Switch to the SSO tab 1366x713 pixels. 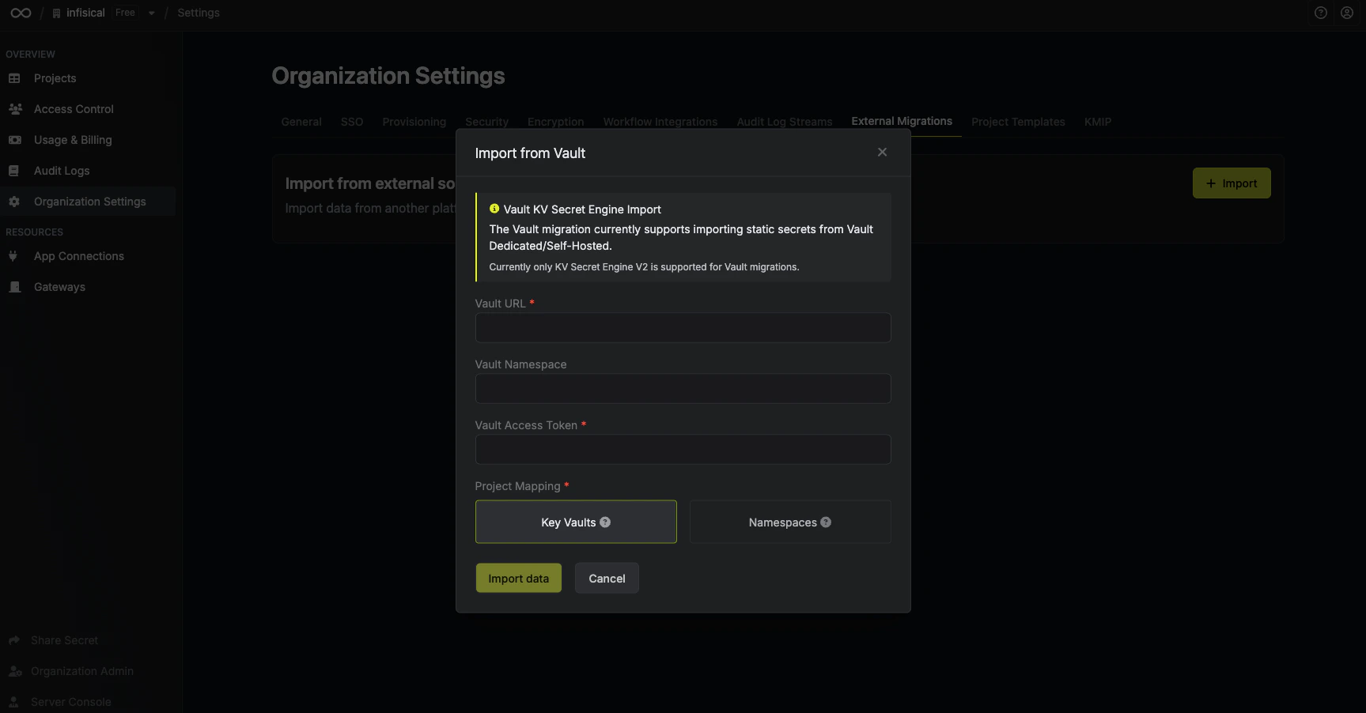[x=352, y=122]
